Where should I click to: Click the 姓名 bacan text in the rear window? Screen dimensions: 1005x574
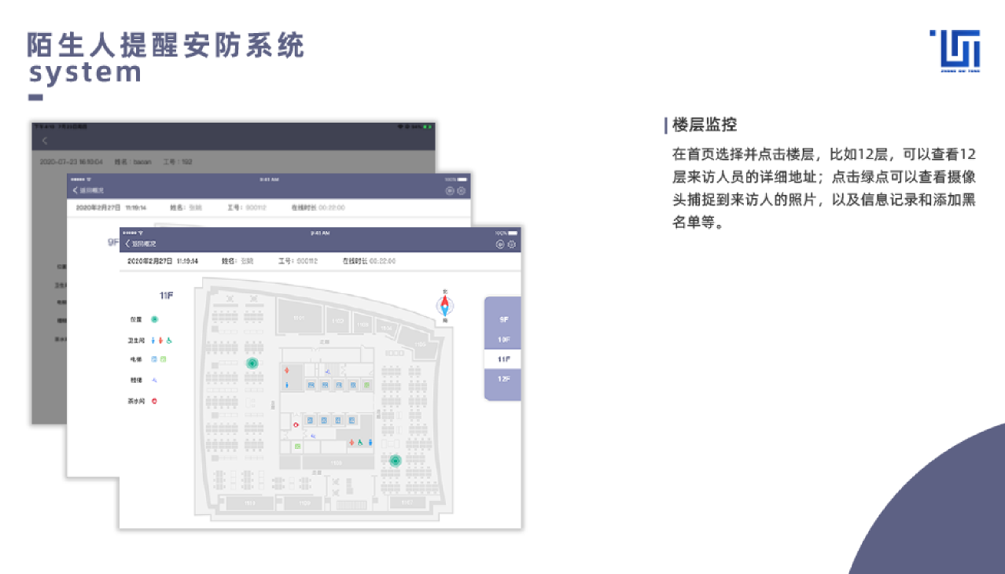(x=132, y=162)
